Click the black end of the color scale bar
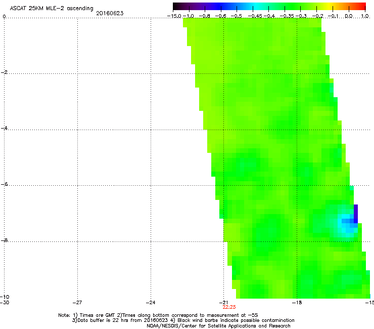374x329 pixels. click(176, 7)
